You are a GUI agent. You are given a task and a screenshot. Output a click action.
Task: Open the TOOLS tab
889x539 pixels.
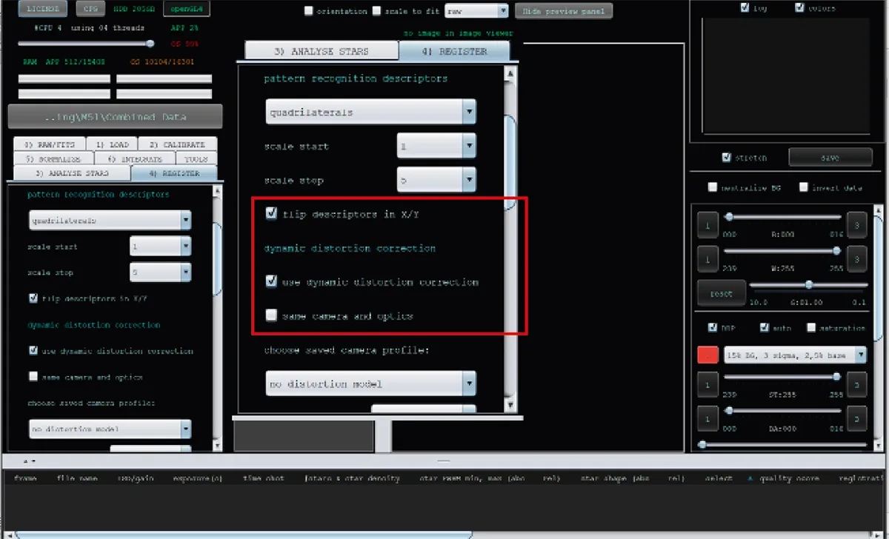(196, 158)
